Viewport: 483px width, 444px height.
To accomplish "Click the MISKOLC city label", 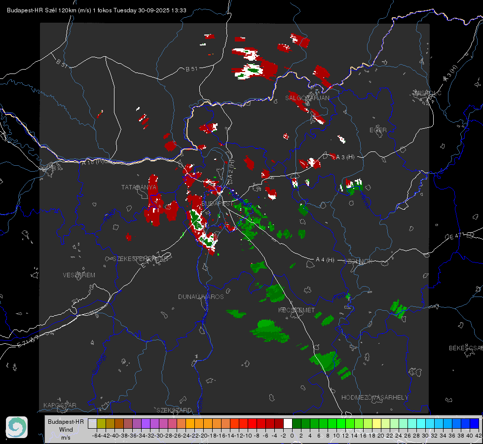I will click(427, 93).
